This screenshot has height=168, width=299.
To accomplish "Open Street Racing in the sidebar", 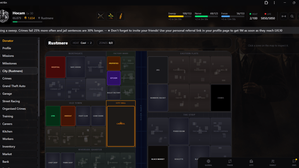I will pyautogui.click(x=19, y=101).
